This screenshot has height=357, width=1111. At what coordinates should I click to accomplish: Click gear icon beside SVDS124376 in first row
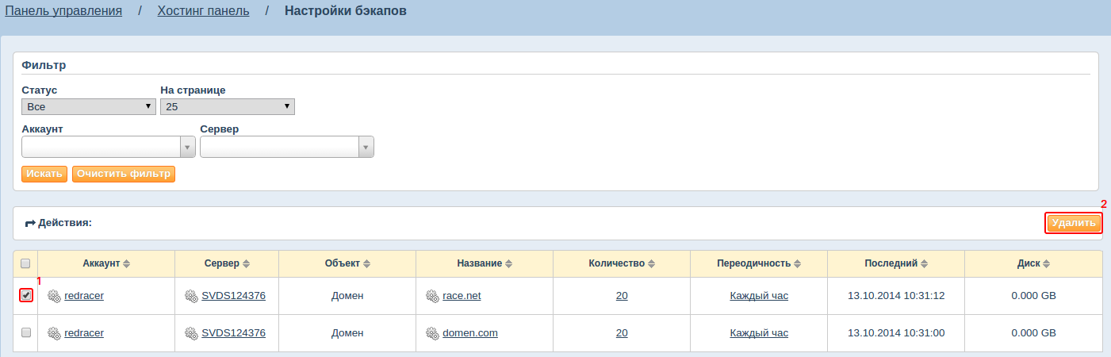[191, 296]
